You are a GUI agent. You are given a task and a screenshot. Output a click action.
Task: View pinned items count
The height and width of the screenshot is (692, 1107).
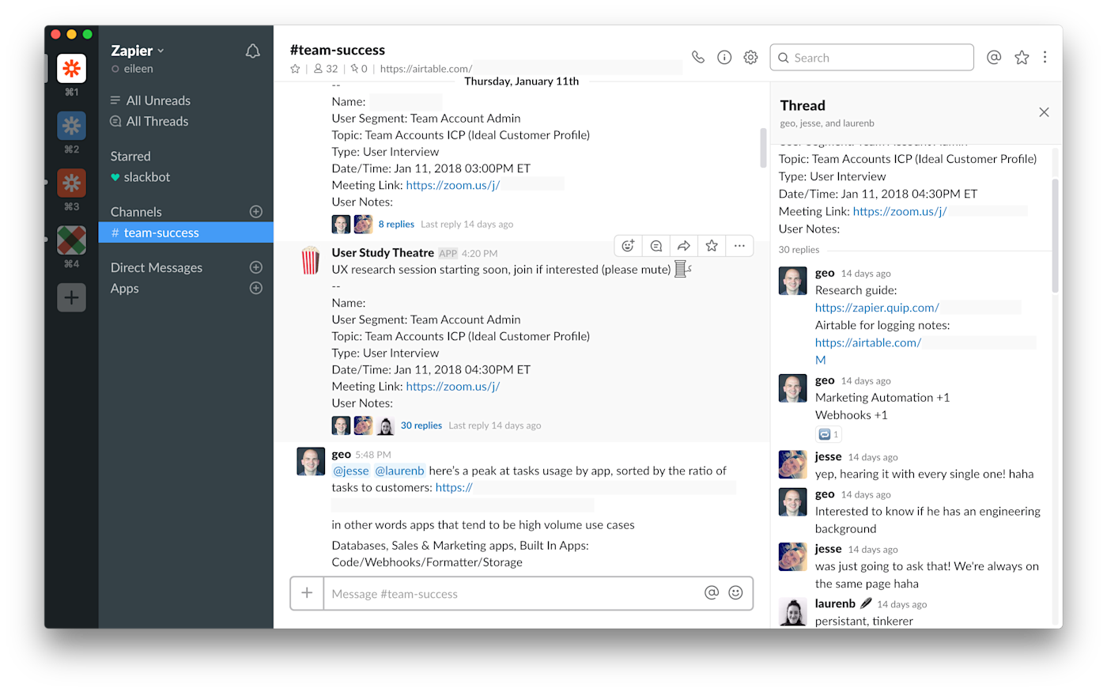point(359,69)
